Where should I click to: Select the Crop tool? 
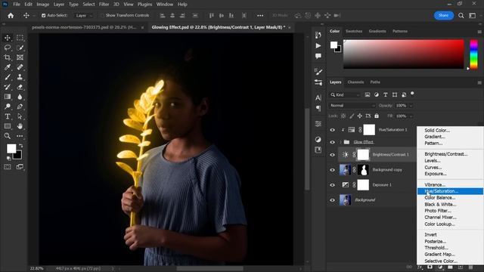[x=8, y=57]
